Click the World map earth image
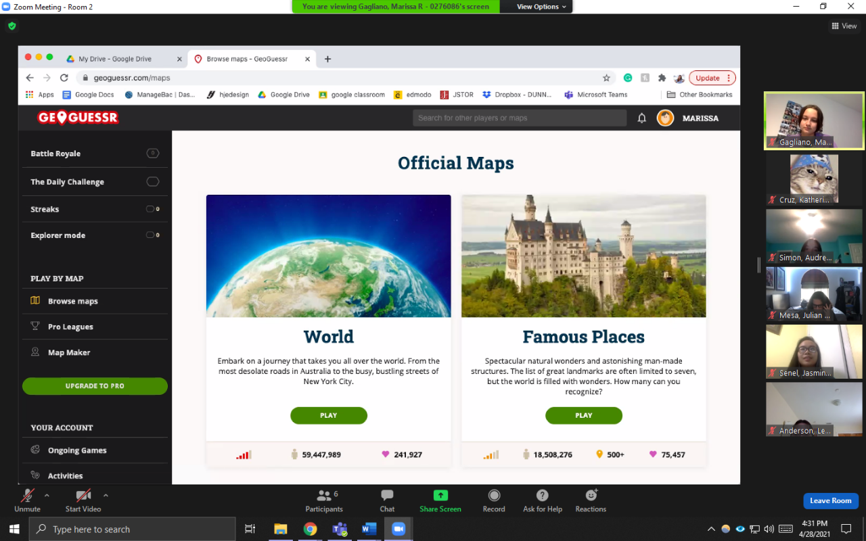This screenshot has width=866, height=541. [x=329, y=256]
